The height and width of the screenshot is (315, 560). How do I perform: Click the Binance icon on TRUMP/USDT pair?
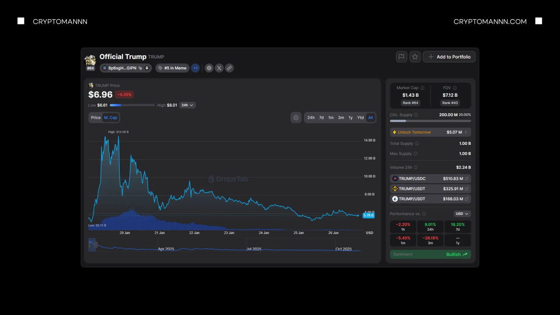395,188
